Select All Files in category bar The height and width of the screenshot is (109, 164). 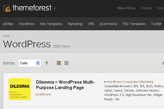(x=8, y=24)
